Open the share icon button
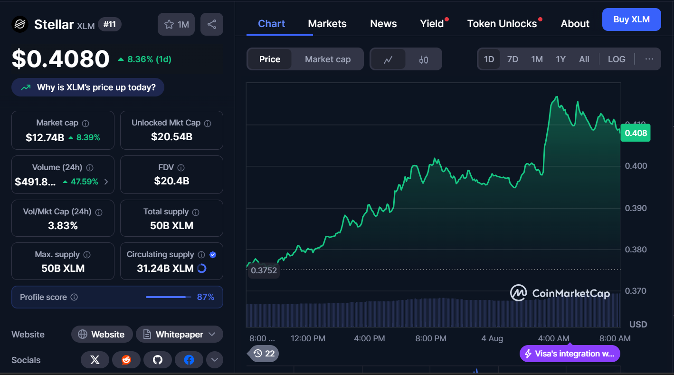 coord(212,24)
